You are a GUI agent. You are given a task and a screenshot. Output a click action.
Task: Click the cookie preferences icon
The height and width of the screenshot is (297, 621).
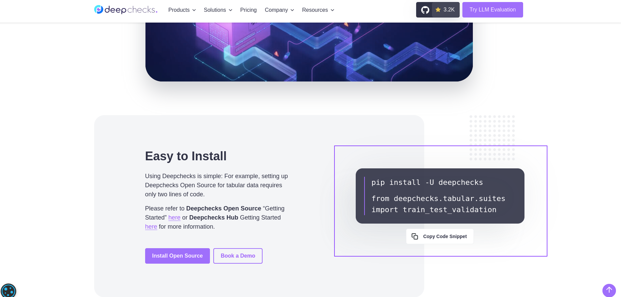tap(8, 291)
